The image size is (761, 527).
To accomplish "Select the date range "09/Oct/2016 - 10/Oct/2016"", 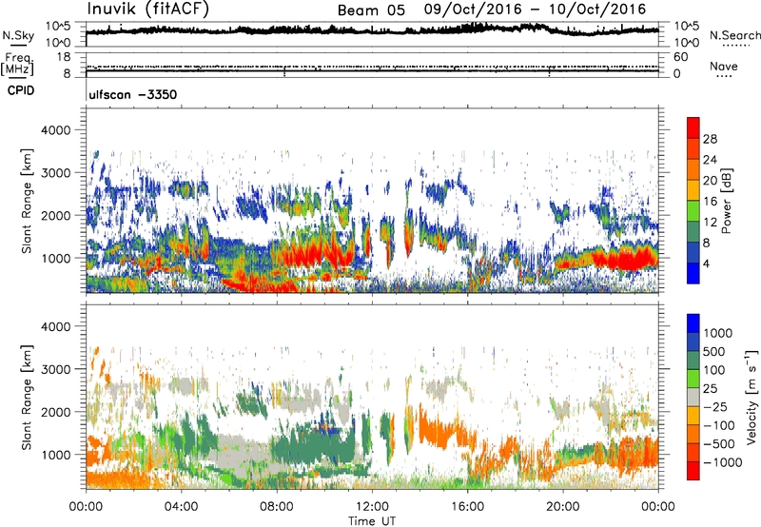I will tap(535, 10).
